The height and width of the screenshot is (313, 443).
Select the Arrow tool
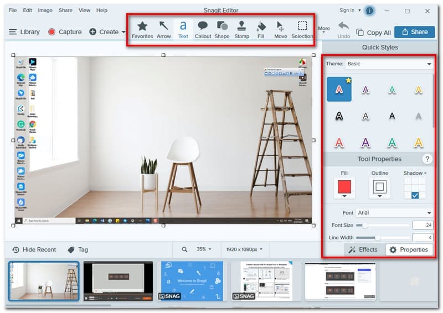(x=163, y=29)
